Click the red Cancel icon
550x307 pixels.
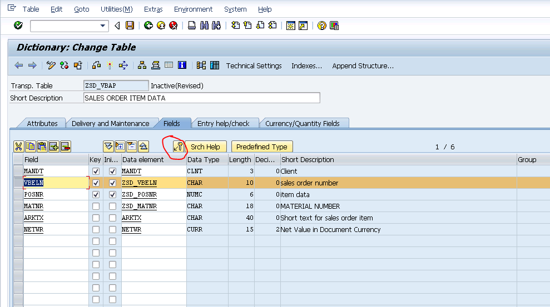click(174, 26)
